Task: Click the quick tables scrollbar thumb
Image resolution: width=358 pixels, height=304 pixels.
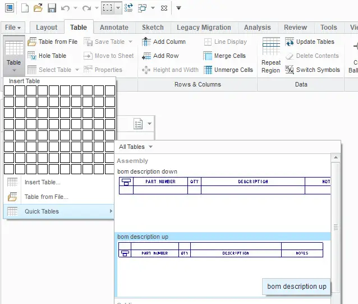Action: pos(336,227)
